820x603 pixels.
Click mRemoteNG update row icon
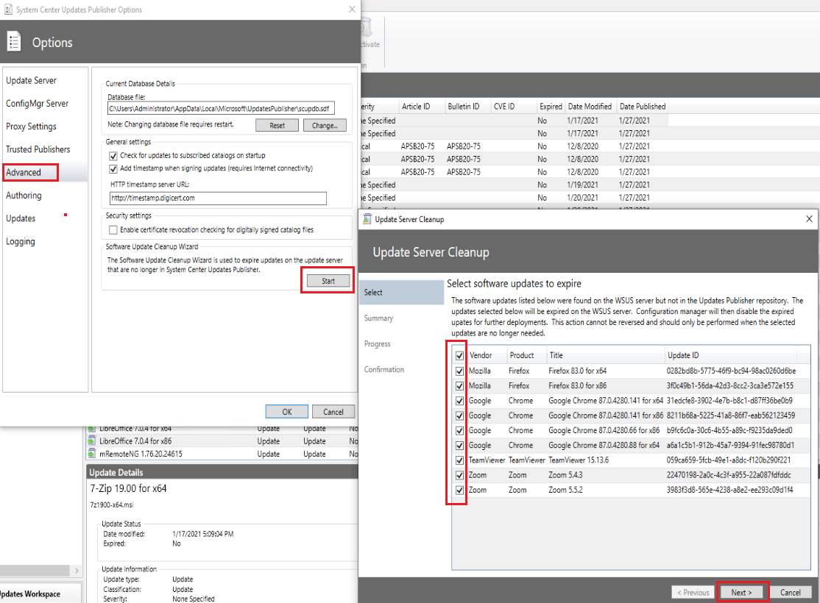coord(92,454)
